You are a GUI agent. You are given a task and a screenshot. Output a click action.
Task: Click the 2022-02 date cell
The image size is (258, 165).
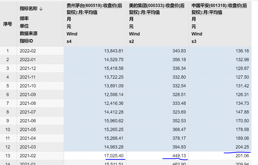tap(28, 51)
